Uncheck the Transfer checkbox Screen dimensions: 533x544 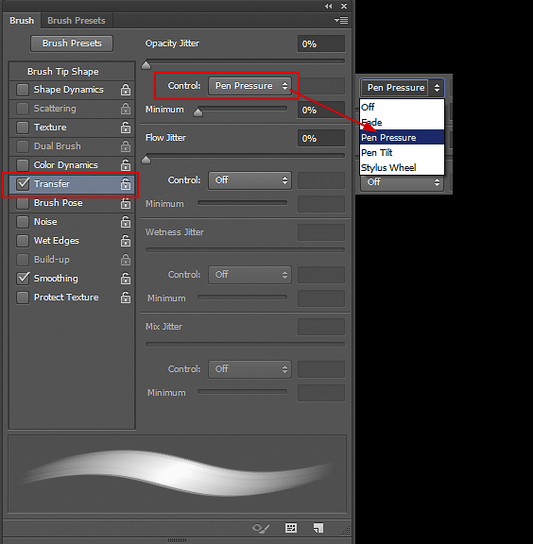(23, 183)
